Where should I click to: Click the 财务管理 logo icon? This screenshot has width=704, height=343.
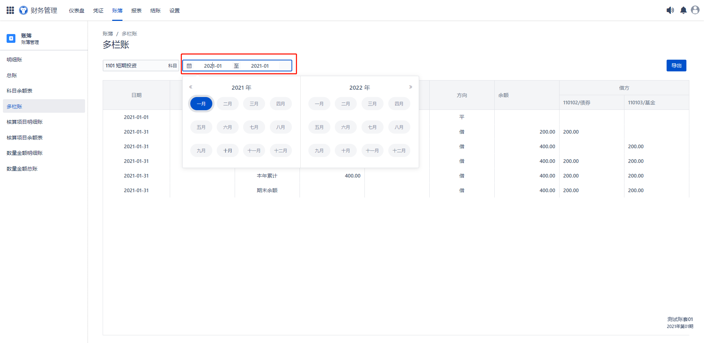(23, 10)
